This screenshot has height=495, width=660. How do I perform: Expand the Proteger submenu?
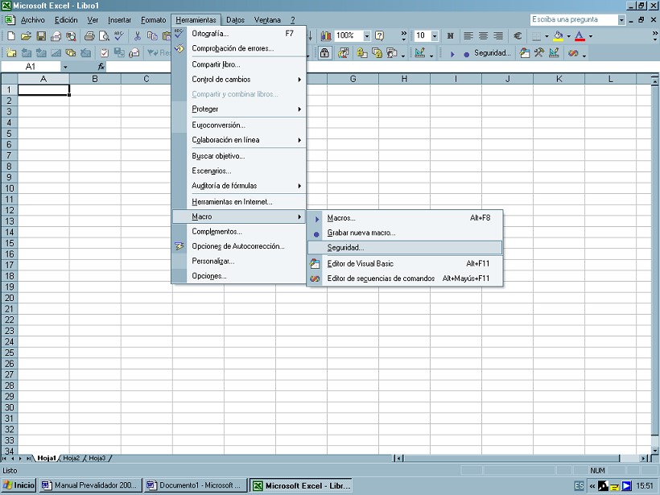pos(238,109)
